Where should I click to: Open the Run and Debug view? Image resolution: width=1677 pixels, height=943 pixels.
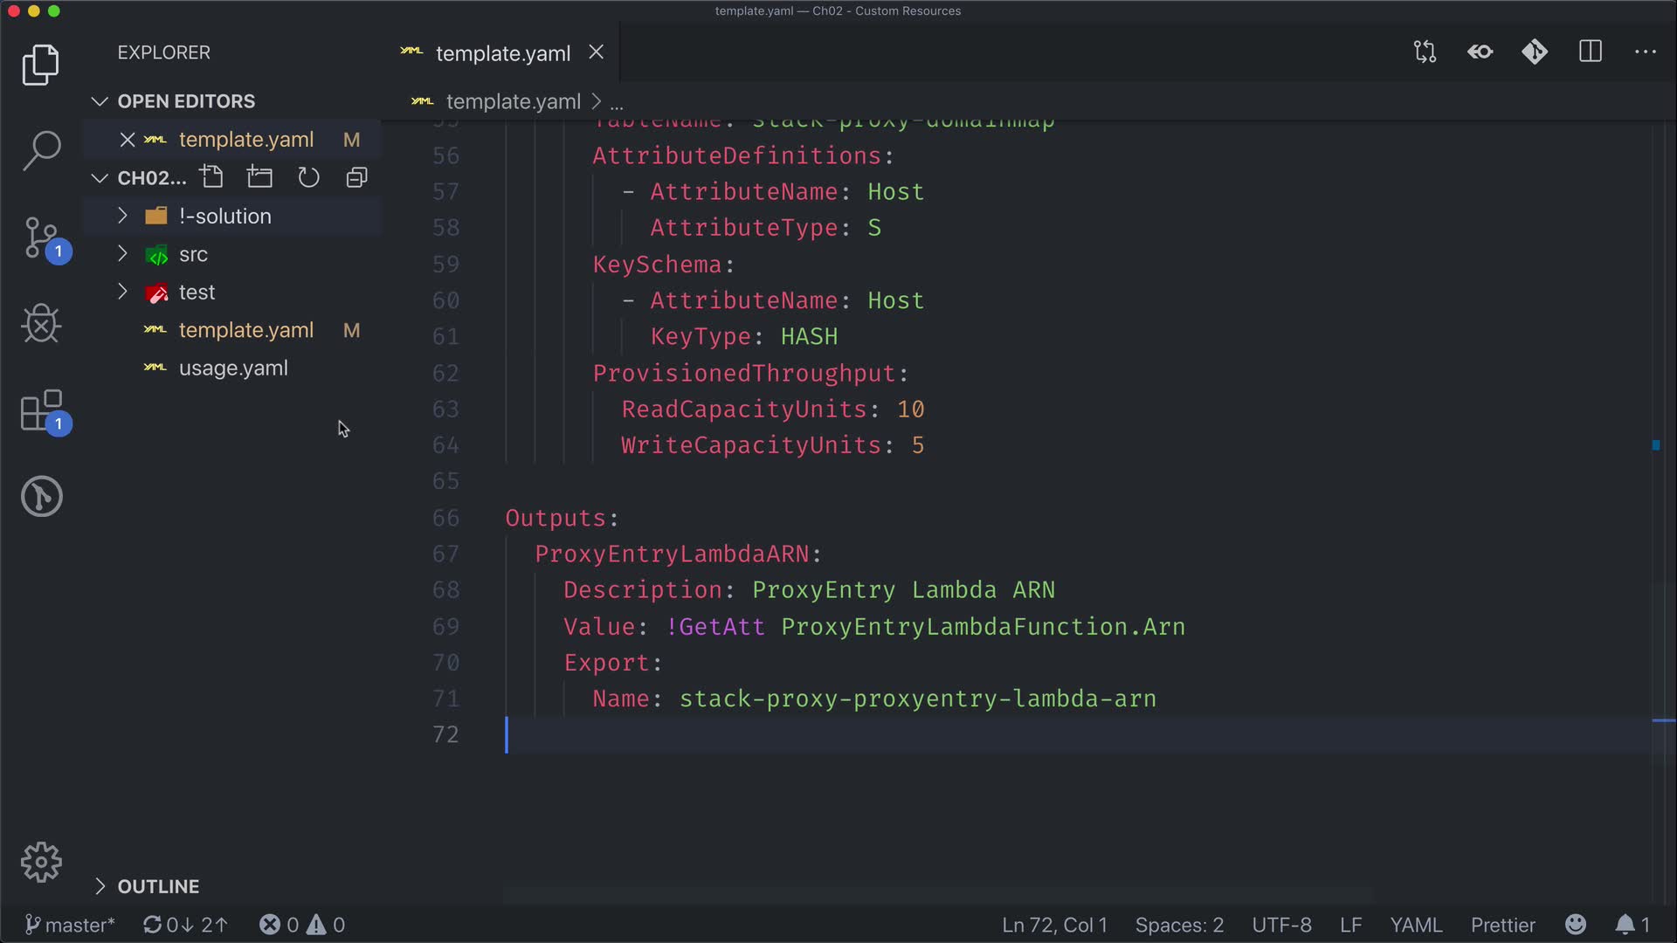point(41,324)
